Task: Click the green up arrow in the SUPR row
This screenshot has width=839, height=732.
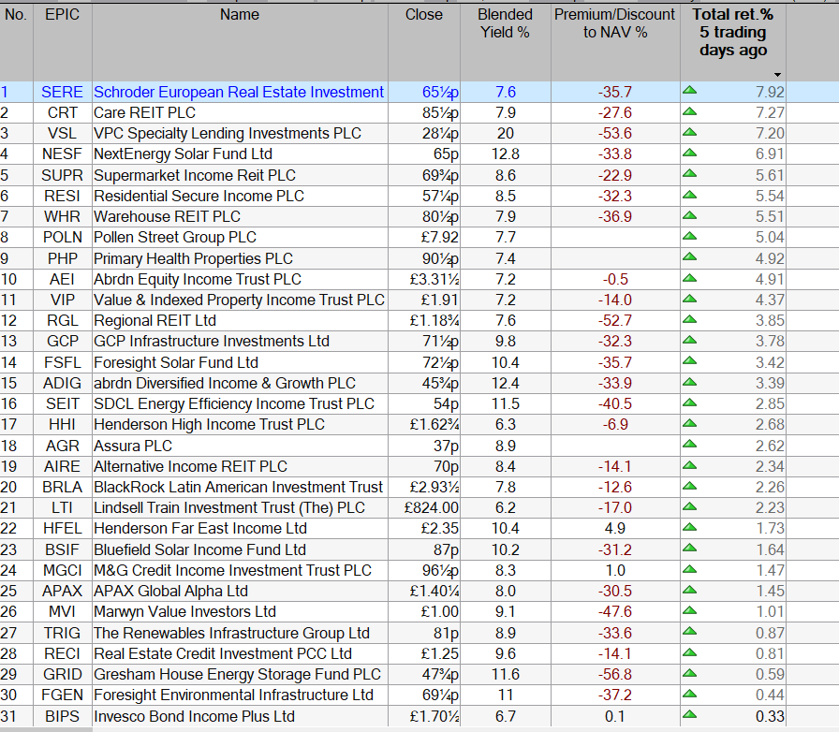Action: [x=690, y=173]
